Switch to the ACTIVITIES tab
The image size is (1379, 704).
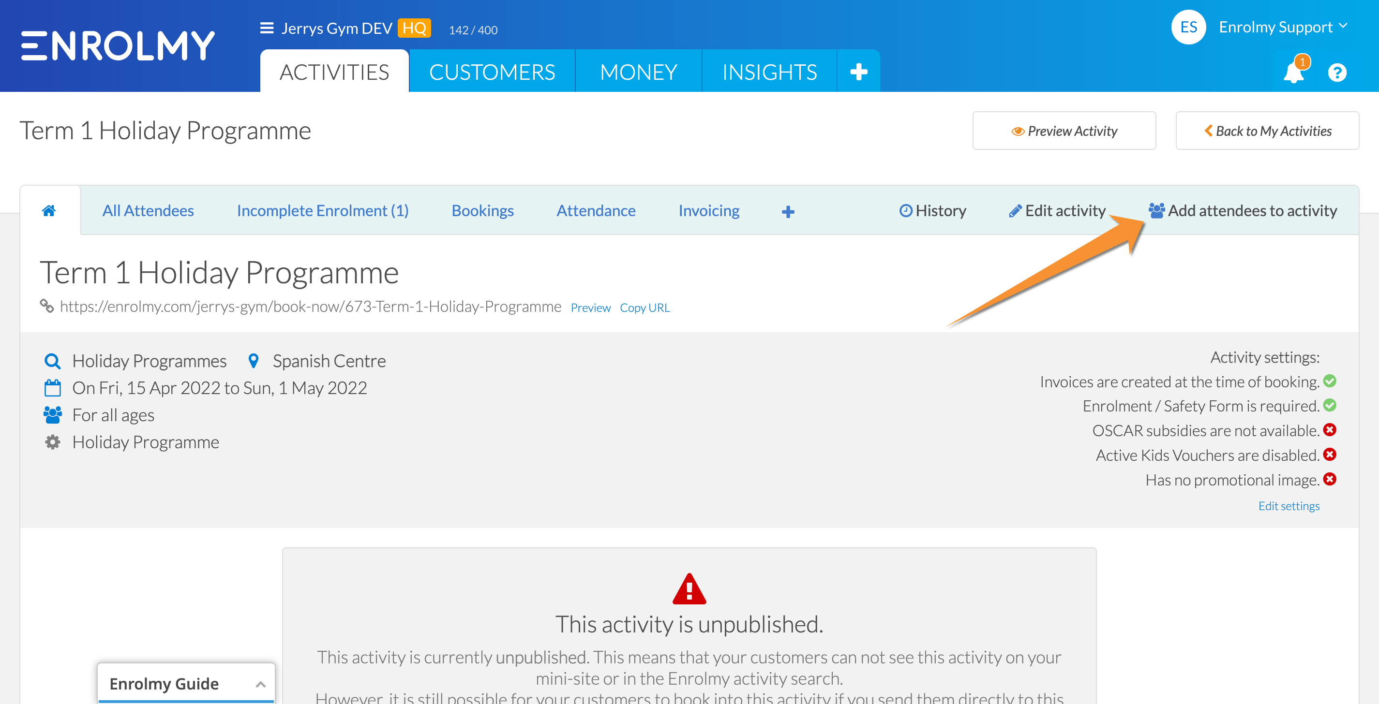click(334, 72)
